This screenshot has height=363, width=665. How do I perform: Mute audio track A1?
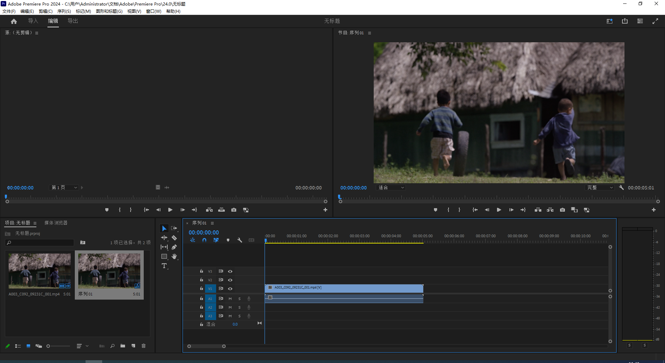pyautogui.click(x=230, y=299)
